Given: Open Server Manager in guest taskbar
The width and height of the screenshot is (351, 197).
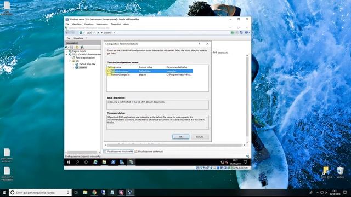Looking at the screenshot, I should (x=122, y=162).
